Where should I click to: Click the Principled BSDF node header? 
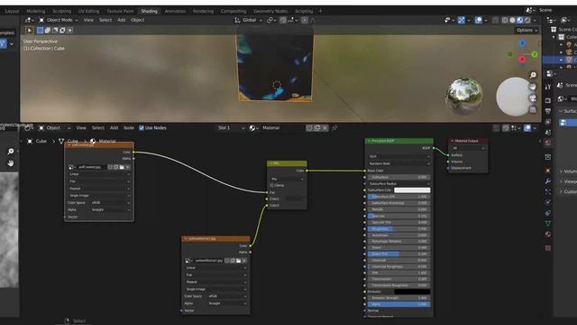[x=398, y=141]
